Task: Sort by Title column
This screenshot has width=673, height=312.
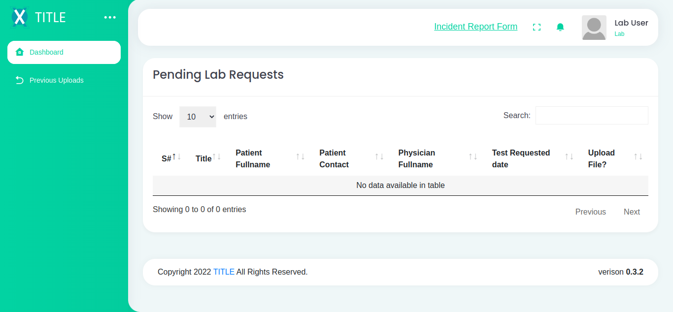Action: click(203, 158)
